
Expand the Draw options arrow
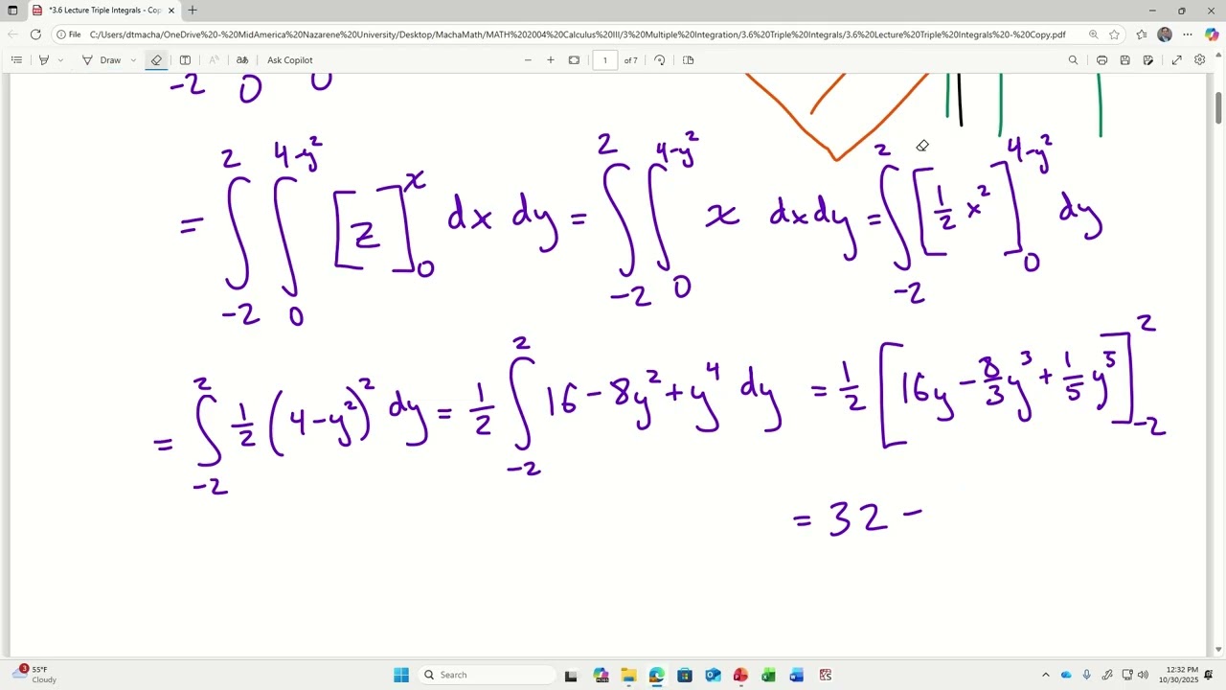coord(133,59)
